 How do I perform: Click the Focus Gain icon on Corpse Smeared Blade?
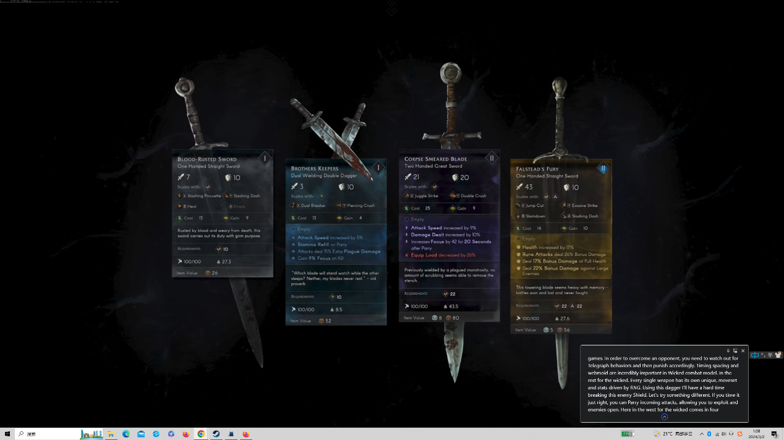coord(453,208)
